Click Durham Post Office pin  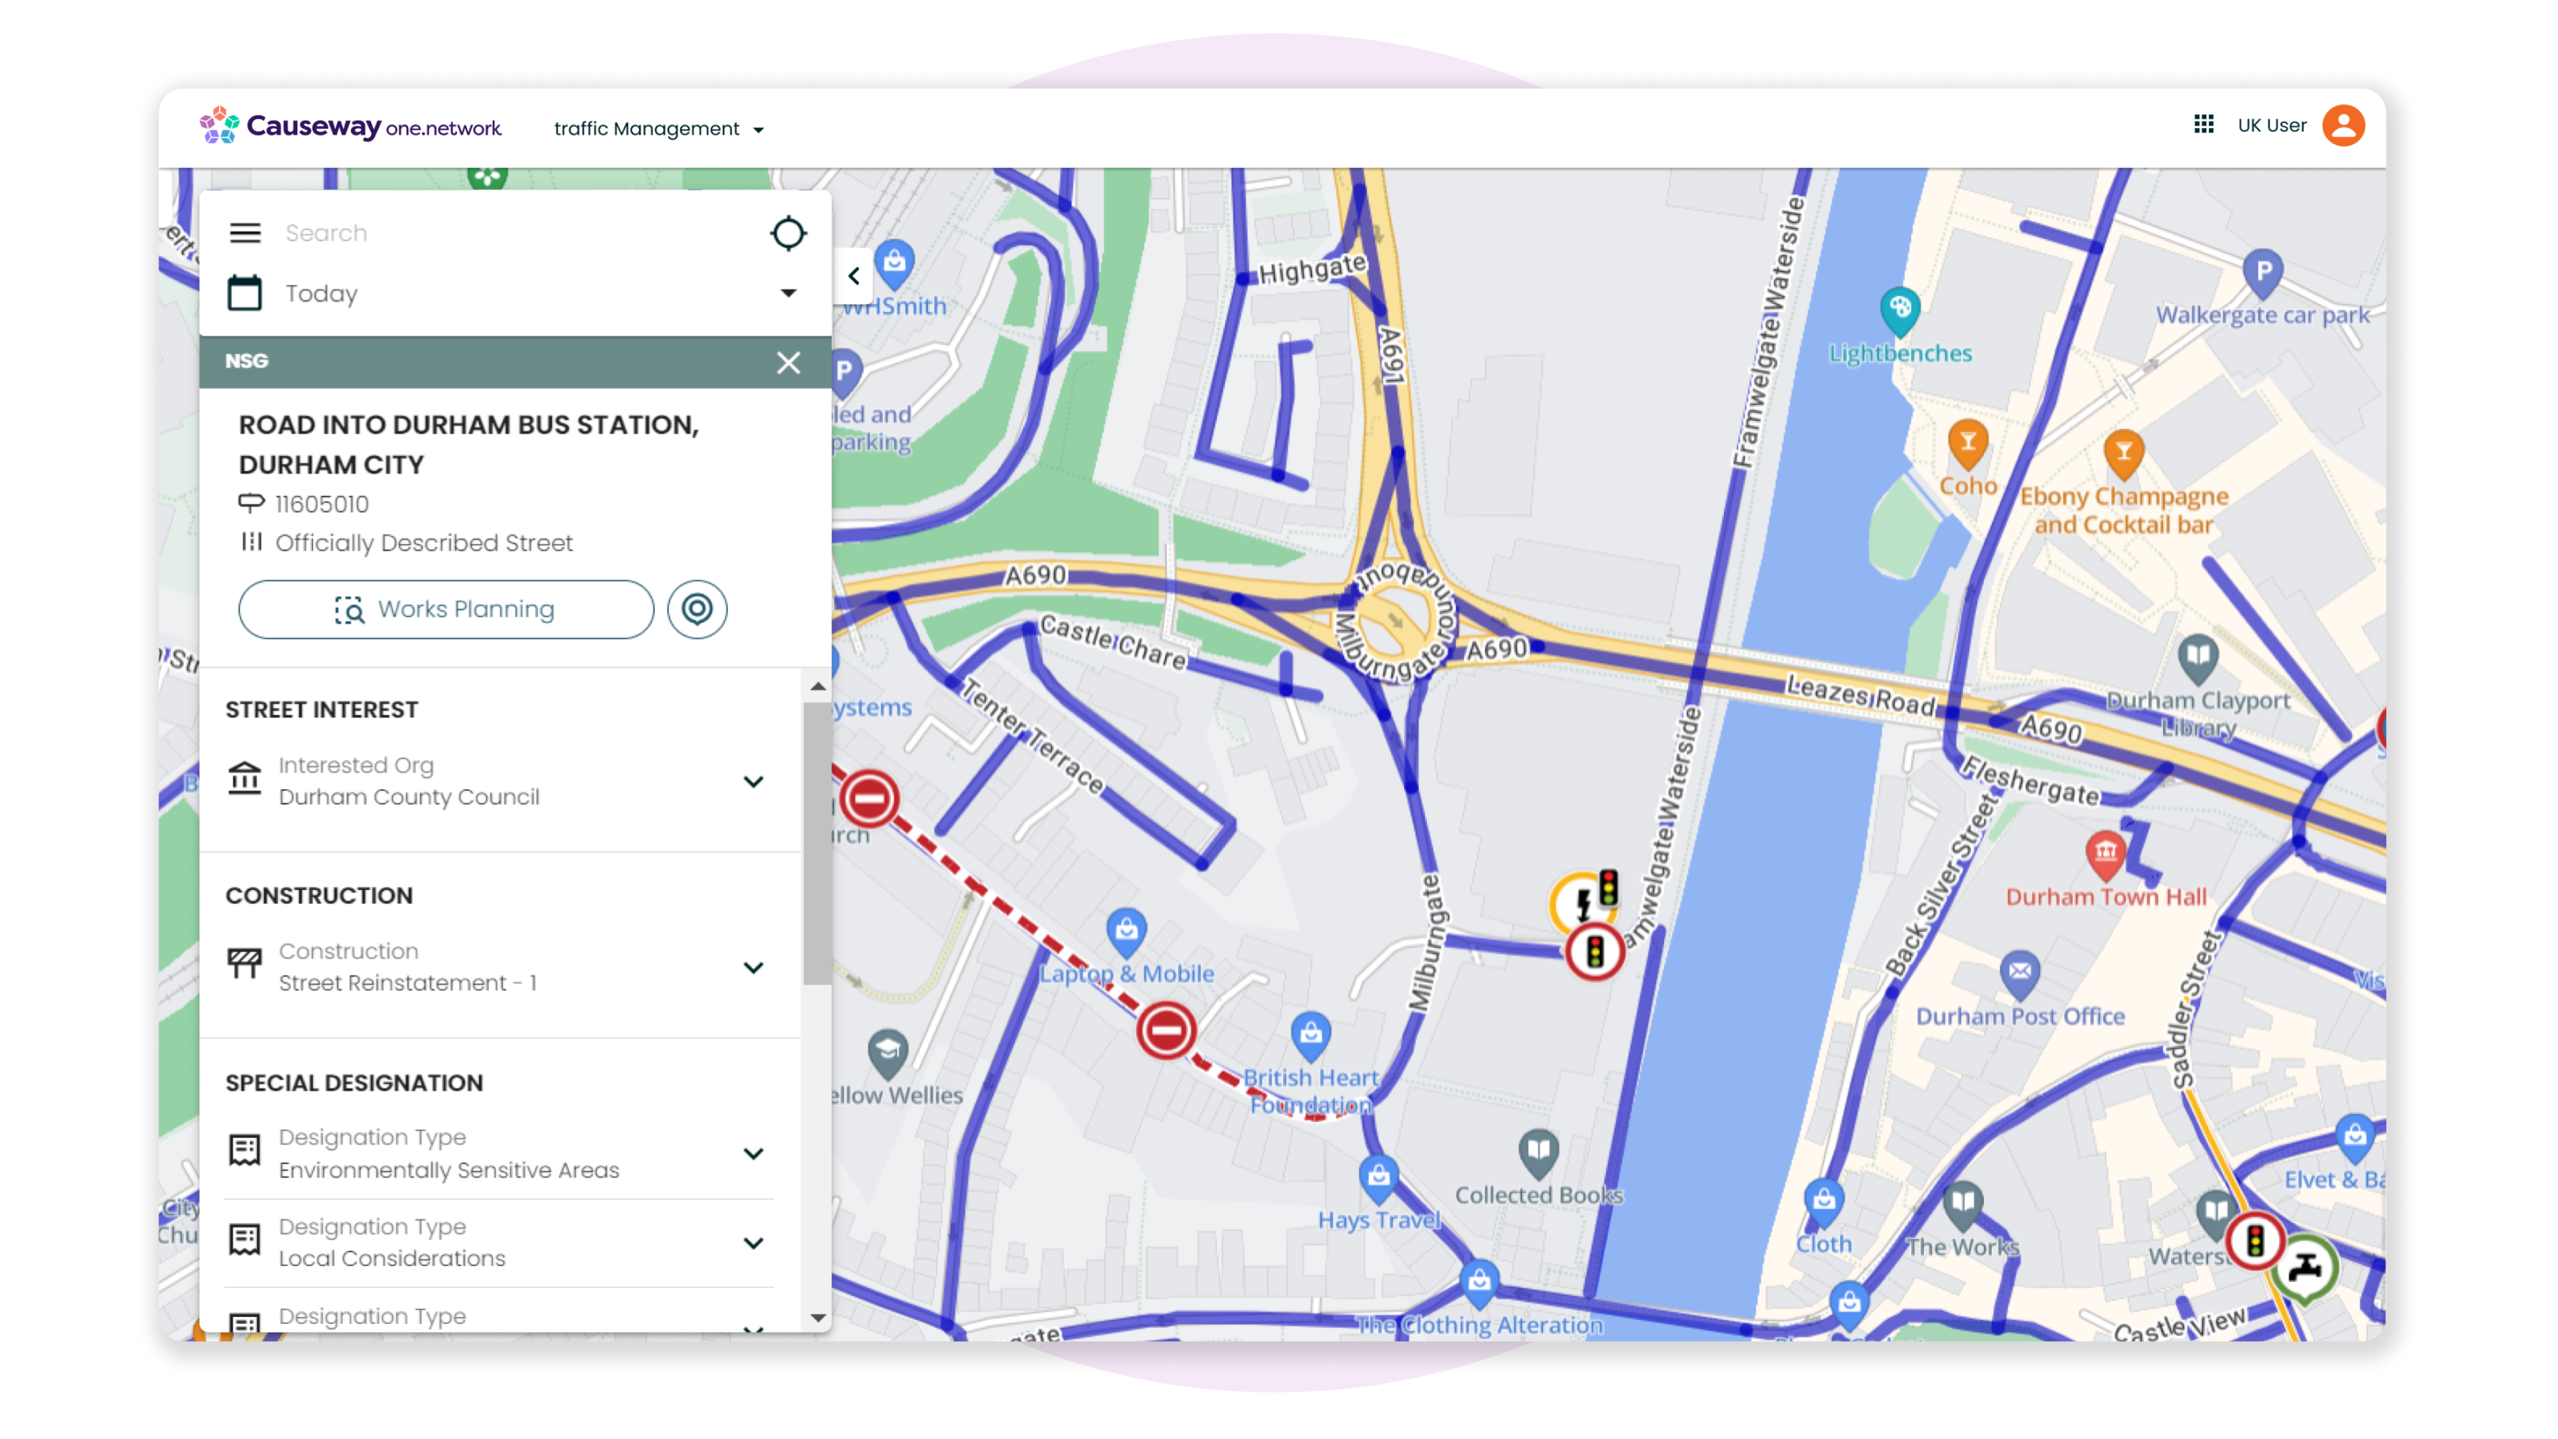(x=2020, y=974)
